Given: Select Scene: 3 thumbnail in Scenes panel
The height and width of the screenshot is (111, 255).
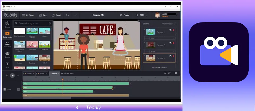Looking at the screenshot, I should click(151, 45).
